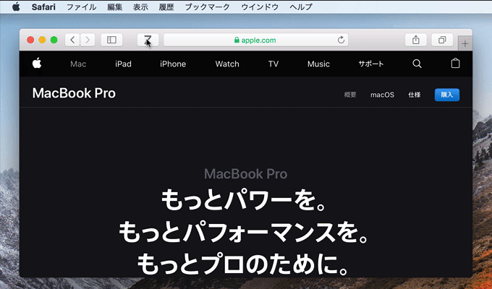492x289 pixels.
Task: Open the iPhone section
Action: click(x=173, y=64)
